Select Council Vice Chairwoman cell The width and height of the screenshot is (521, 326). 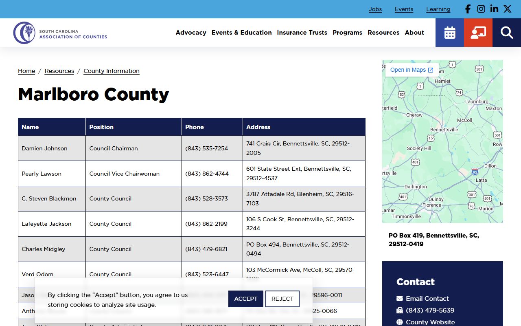coord(134,174)
